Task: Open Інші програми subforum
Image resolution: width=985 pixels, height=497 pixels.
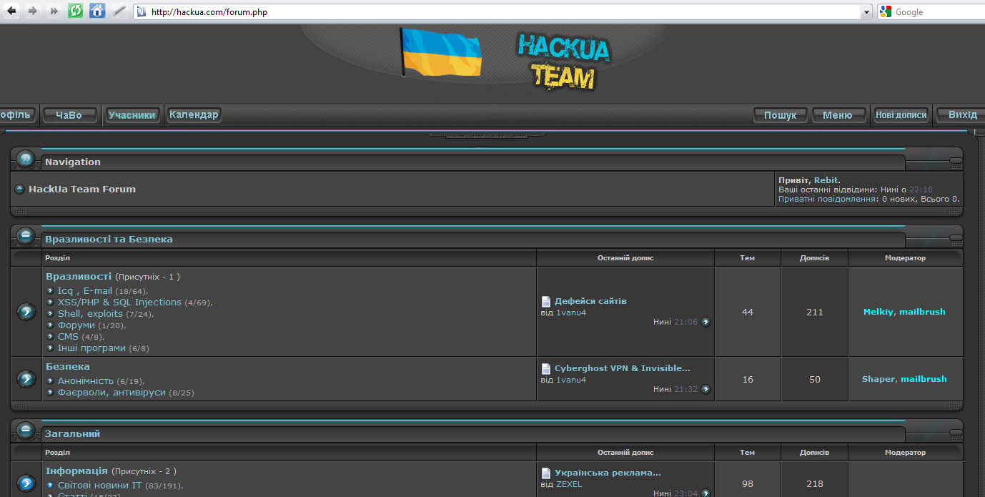Action: 91,348
